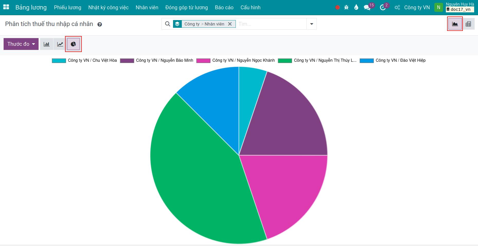Open the apps grid home menu

click(x=6, y=7)
